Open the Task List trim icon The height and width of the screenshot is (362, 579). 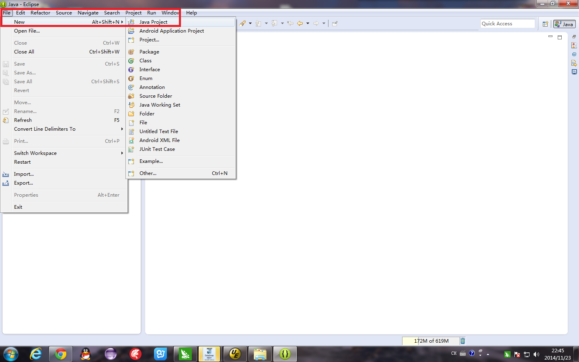(x=574, y=45)
